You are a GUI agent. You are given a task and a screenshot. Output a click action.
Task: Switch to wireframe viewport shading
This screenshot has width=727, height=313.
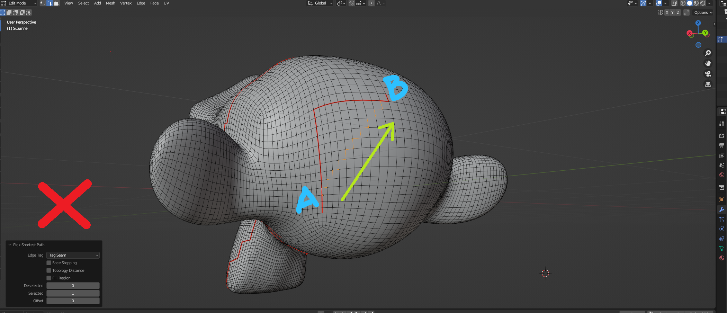pos(683,3)
